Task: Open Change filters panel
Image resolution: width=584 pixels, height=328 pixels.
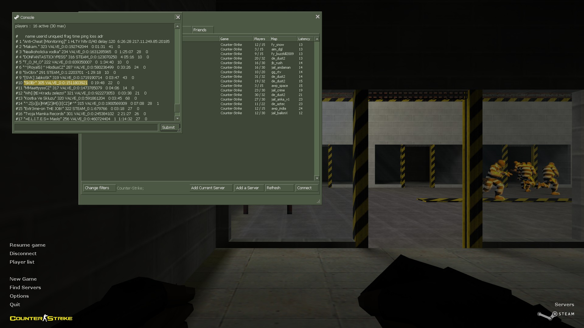Action: pos(99,188)
